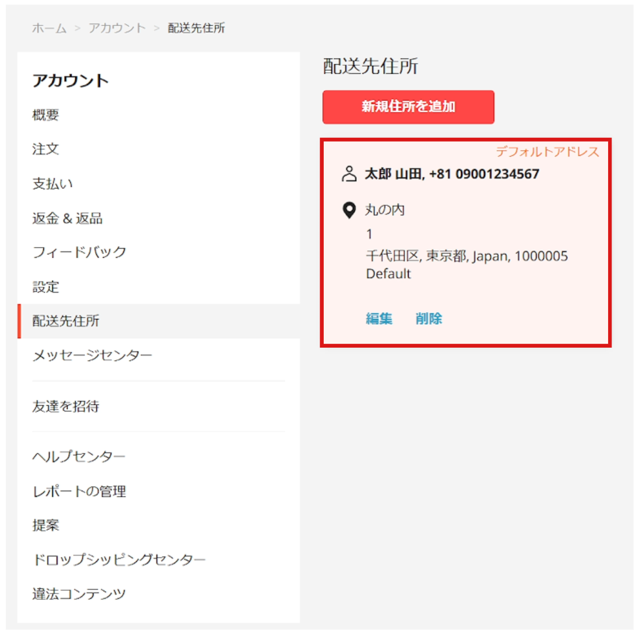Click the 削除 link on the address card

(x=428, y=318)
